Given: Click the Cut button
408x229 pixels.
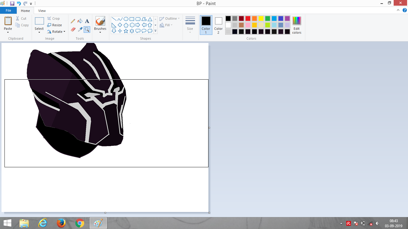Looking at the screenshot, I should pyautogui.click(x=21, y=18).
